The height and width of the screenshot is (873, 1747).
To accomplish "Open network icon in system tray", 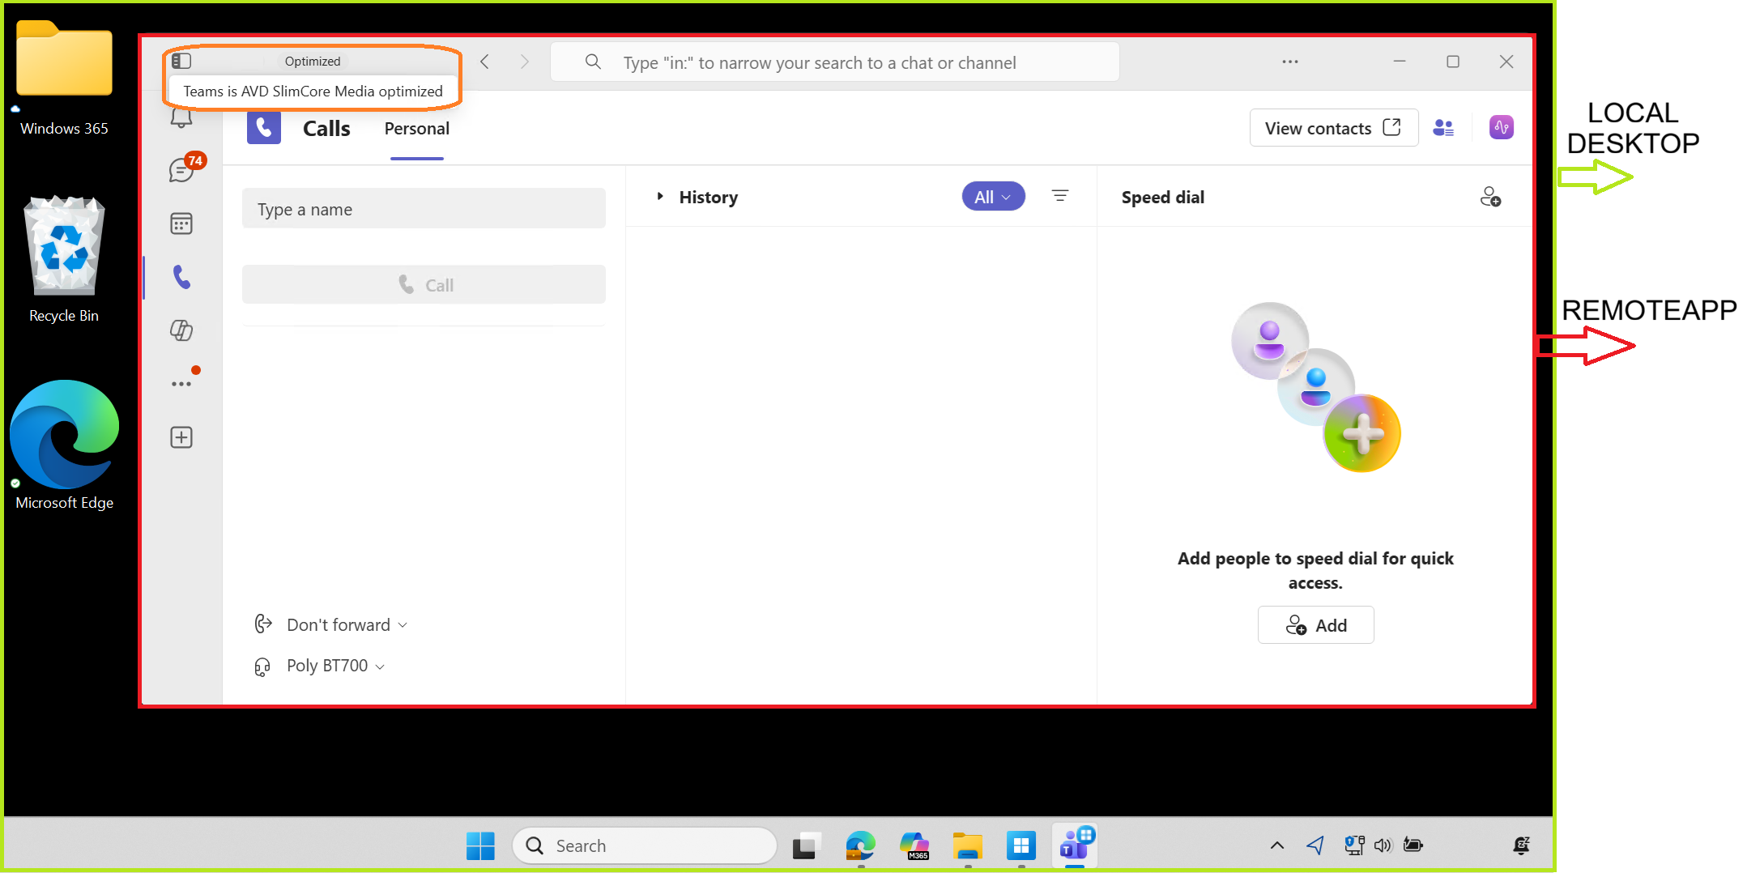I will [1353, 845].
